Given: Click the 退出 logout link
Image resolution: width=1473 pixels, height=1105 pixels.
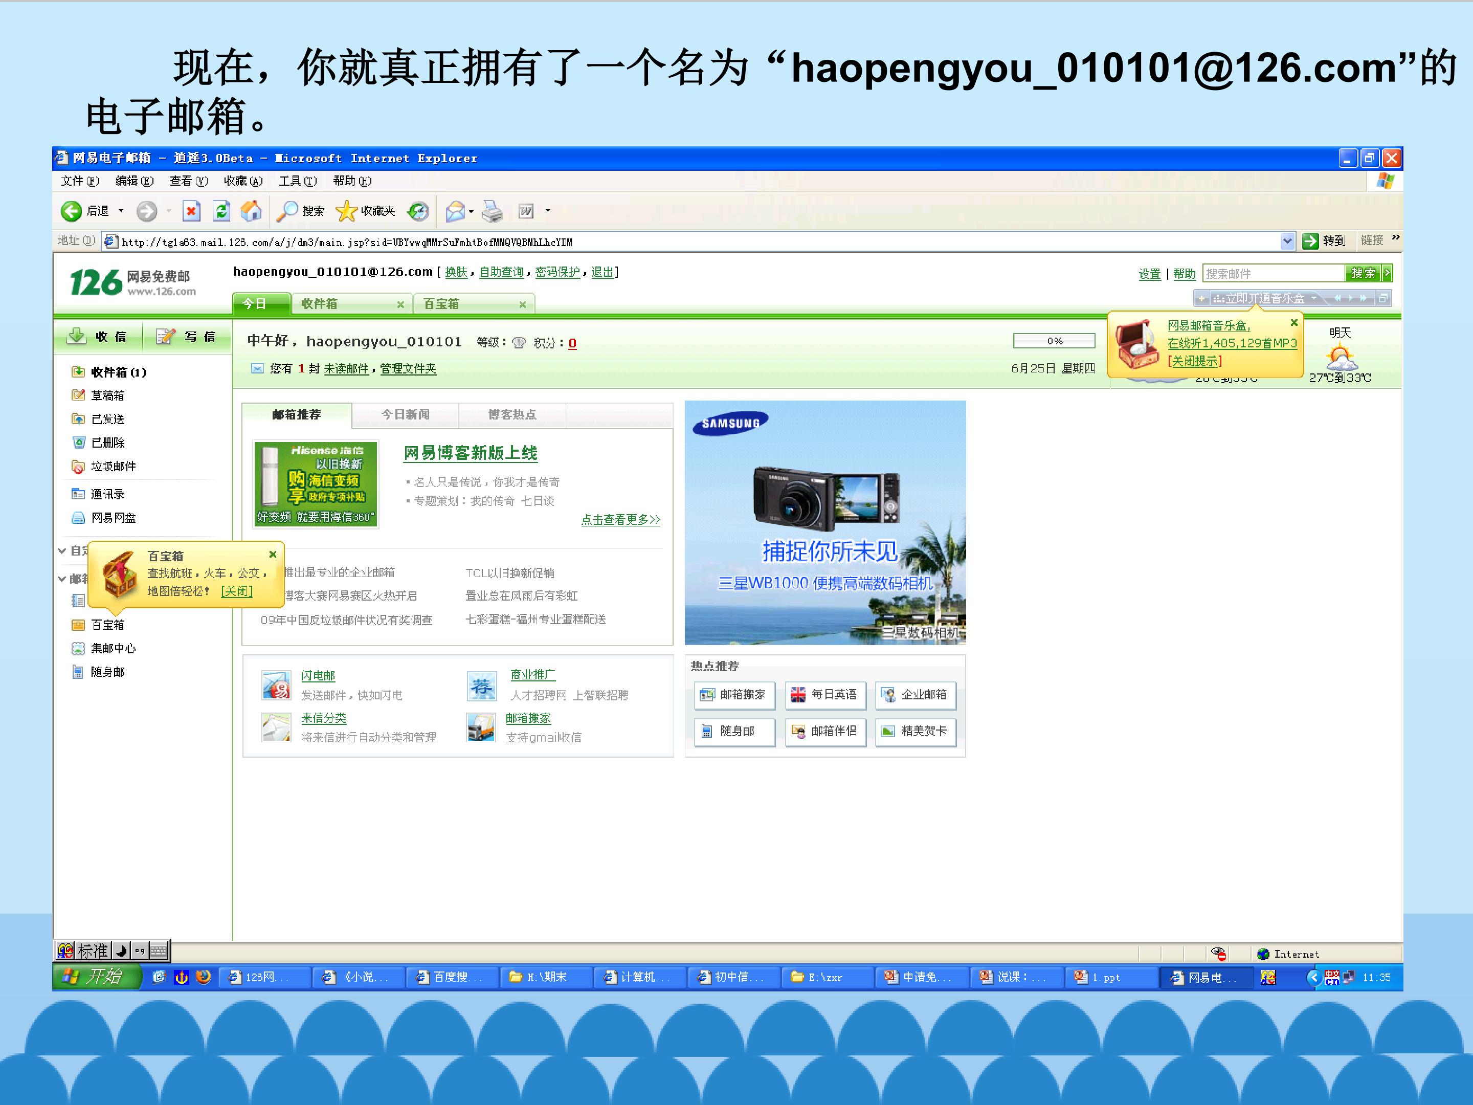Looking at the screenshot, I should click(x=602, y=272).
